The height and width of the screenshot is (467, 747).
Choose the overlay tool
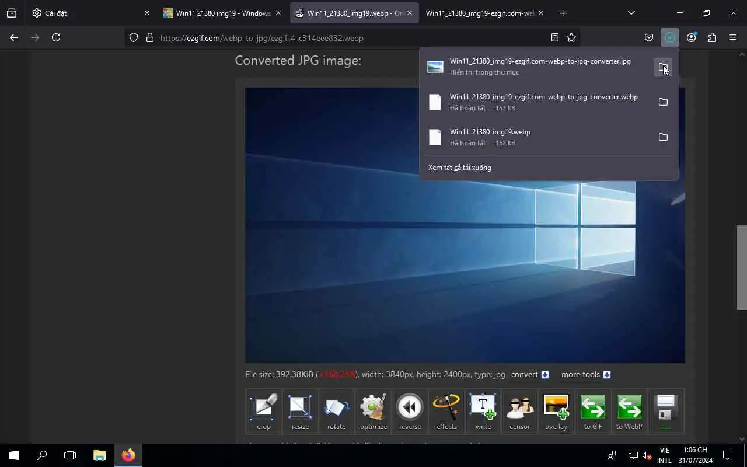point(556,412)
